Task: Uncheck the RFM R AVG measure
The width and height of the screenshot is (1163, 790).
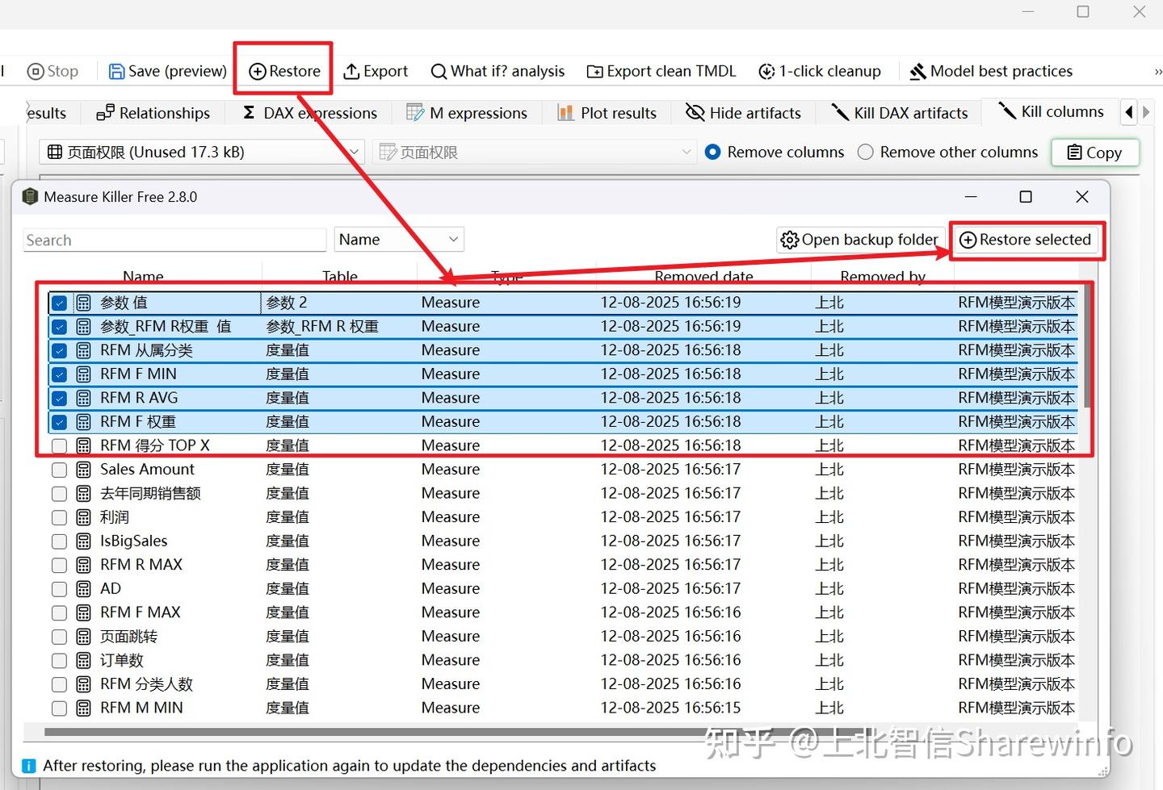Action: (59, 398)
